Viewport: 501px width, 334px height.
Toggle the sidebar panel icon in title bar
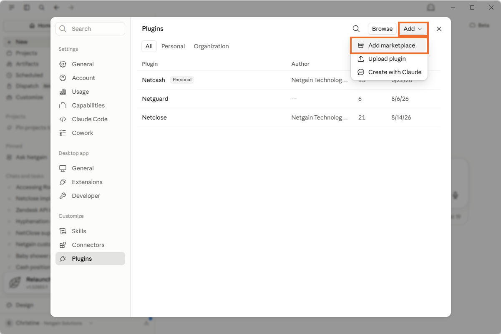pos(27,7)
